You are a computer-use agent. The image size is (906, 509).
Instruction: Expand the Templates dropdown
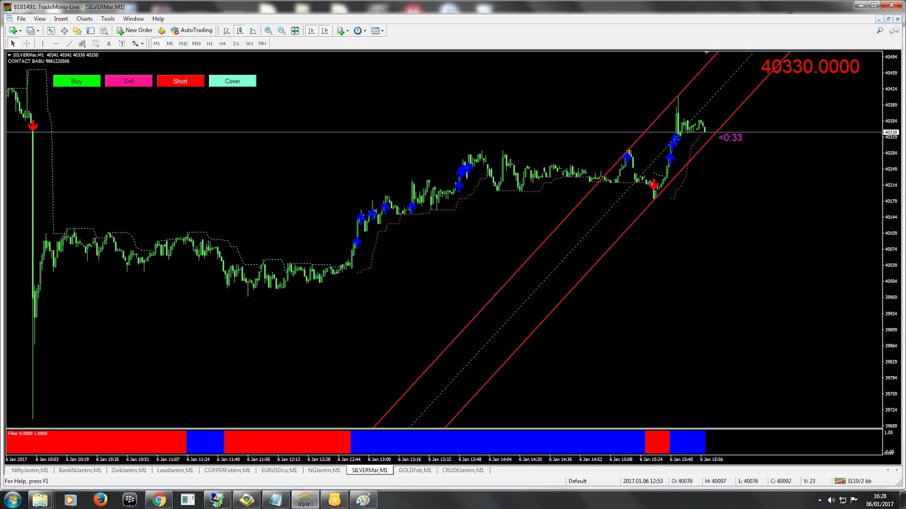(382, 31)
